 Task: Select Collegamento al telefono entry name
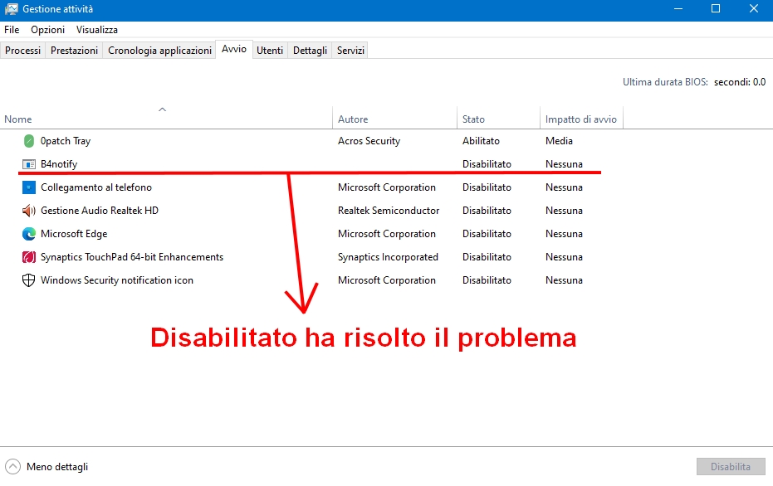pyautogui.click(x=96, y=187)
